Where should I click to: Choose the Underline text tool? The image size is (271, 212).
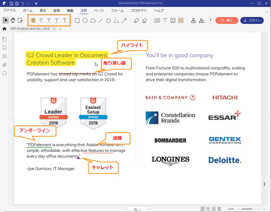click(x=49, y=21)
